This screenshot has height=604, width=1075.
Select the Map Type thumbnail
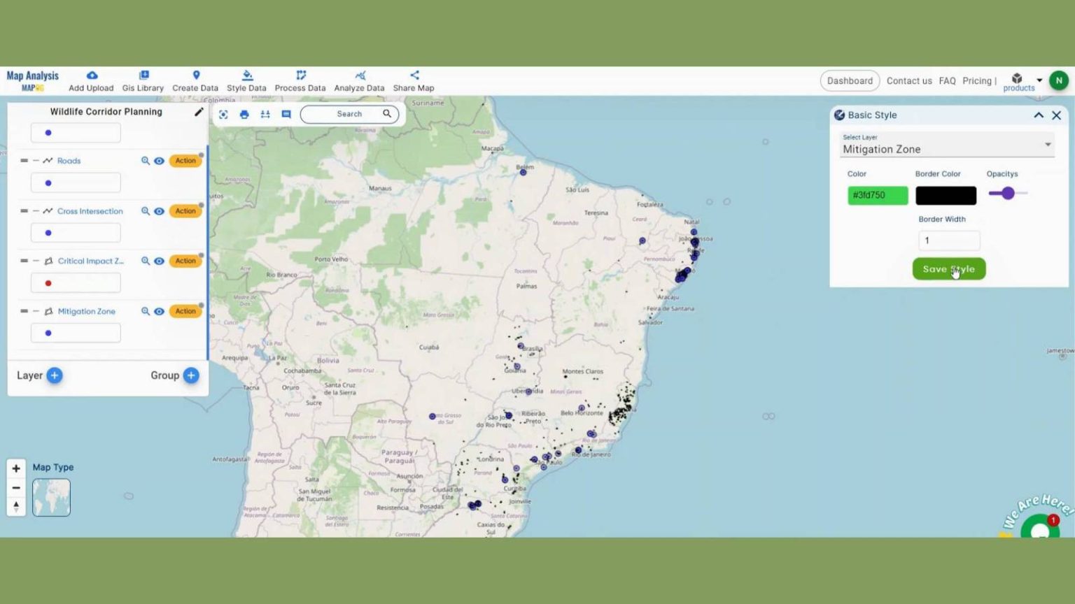51,497
